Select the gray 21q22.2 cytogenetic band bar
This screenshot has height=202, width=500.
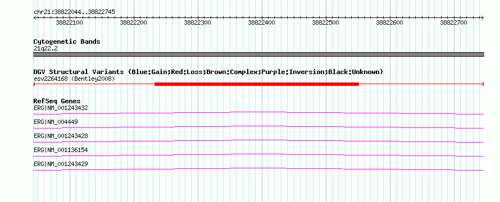click(258, 54)
